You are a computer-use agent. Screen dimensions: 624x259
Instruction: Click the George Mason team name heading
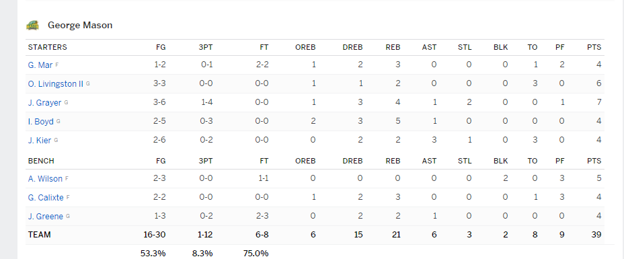point(80,26)
